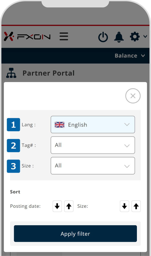
Task: Open the Lang dropdown showing English
Action: (x=93, y=124)
